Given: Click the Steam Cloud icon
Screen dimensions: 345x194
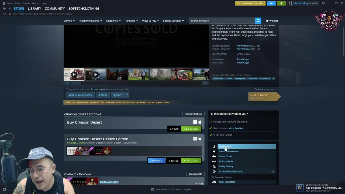Looking at the screenshot, I should click(x=214, y=156).
